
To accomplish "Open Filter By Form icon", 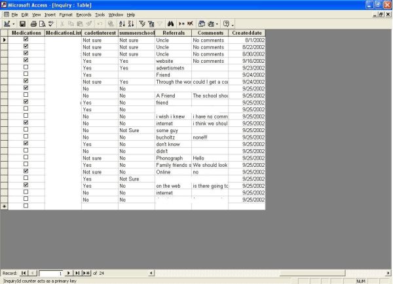I will [x=151, y=24].
